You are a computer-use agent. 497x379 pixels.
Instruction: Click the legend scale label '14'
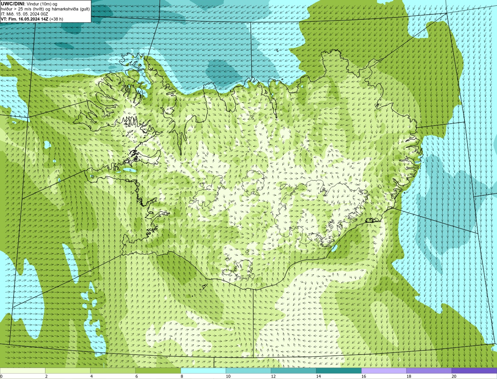(x=318, y=376)
